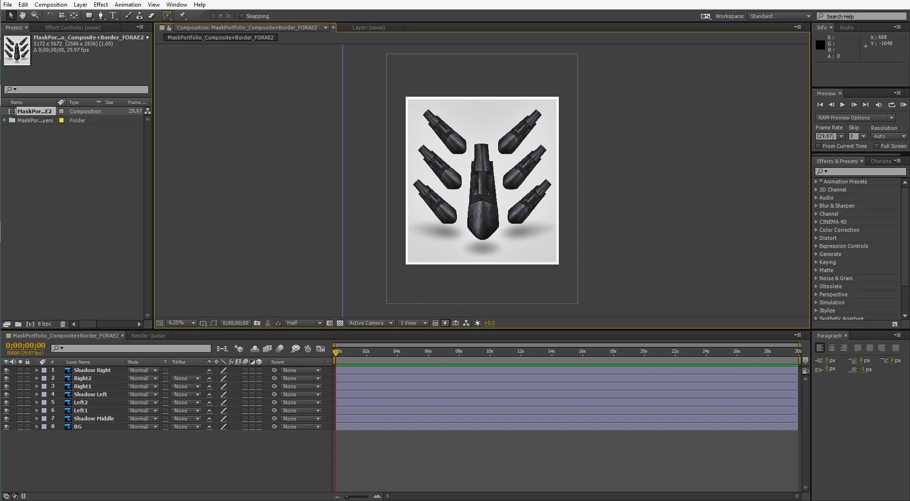The height and width of the screenshot is (501, 910).
Task: Select the Brush tool
Action: pos(127,16)
